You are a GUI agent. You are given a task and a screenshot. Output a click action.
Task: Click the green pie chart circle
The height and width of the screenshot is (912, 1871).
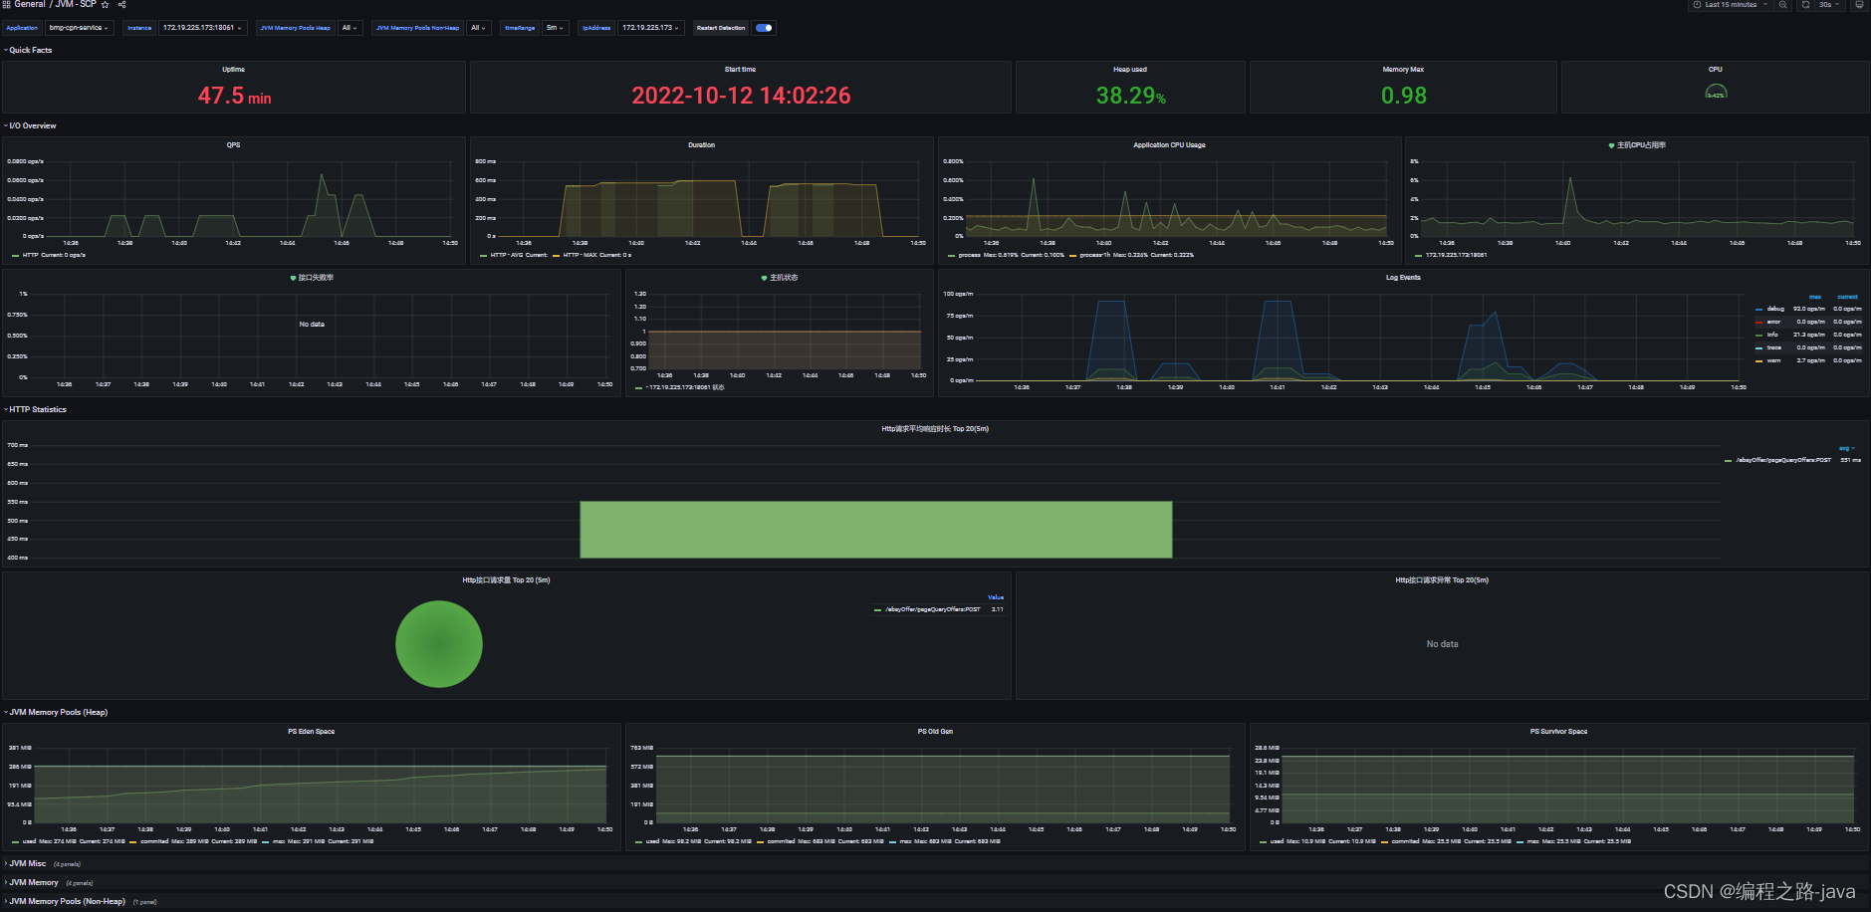pos(439,644)
